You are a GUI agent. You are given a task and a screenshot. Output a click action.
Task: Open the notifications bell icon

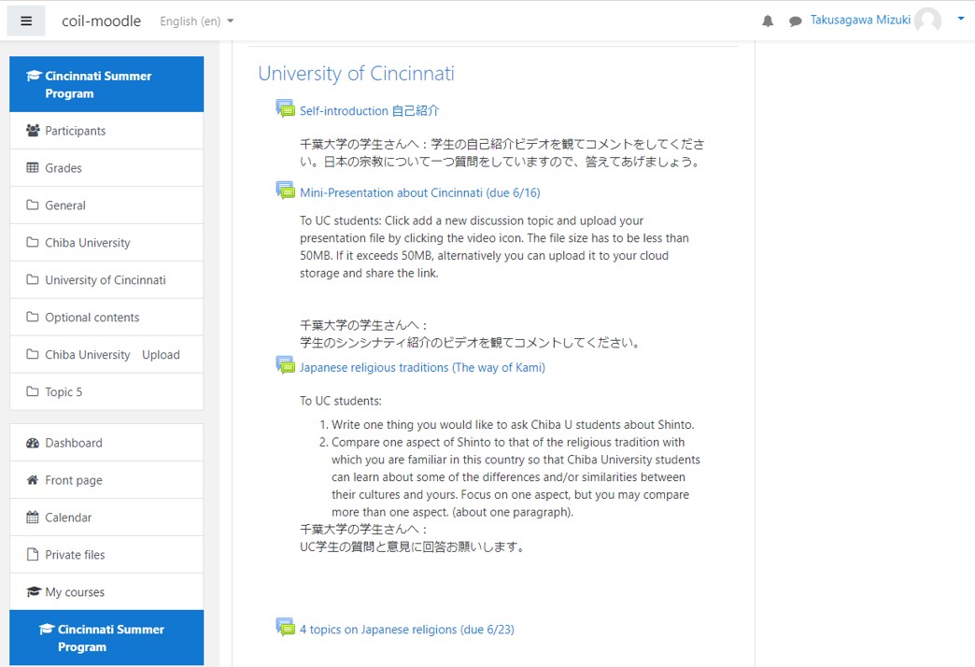coord(768,21)
